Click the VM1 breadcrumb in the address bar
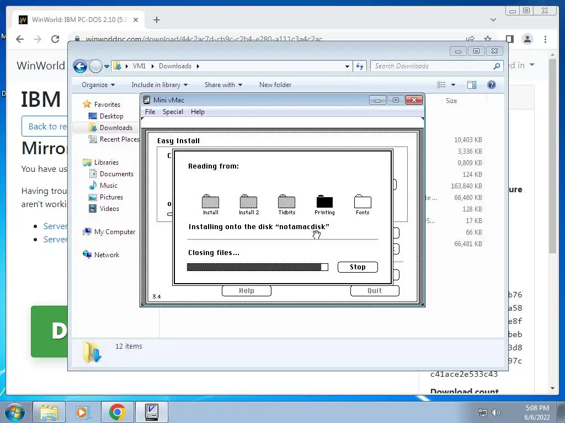This screenshot has height=423, width=565. (139, 66)
